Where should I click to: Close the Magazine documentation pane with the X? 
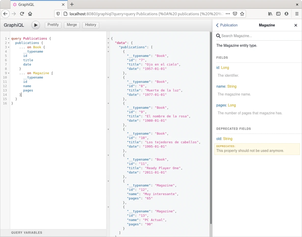coord(296,25)
